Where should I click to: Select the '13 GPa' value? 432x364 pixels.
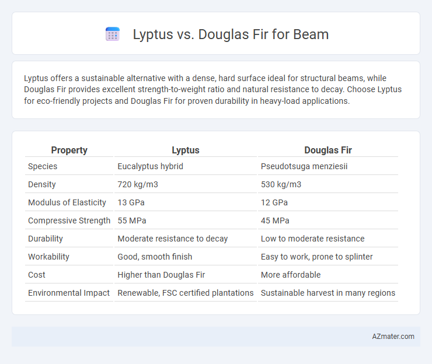(x=131, y=202)
